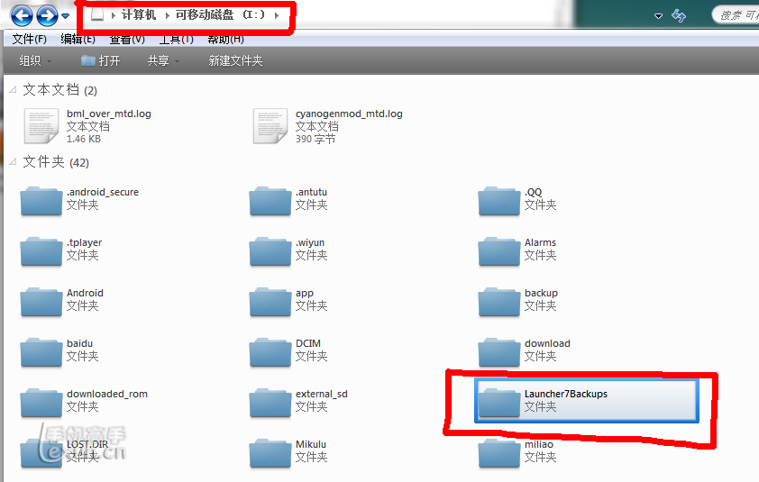The height and width of the screenshot is (482, 759).
Task: Click the search box at top right
Action: 736,15
